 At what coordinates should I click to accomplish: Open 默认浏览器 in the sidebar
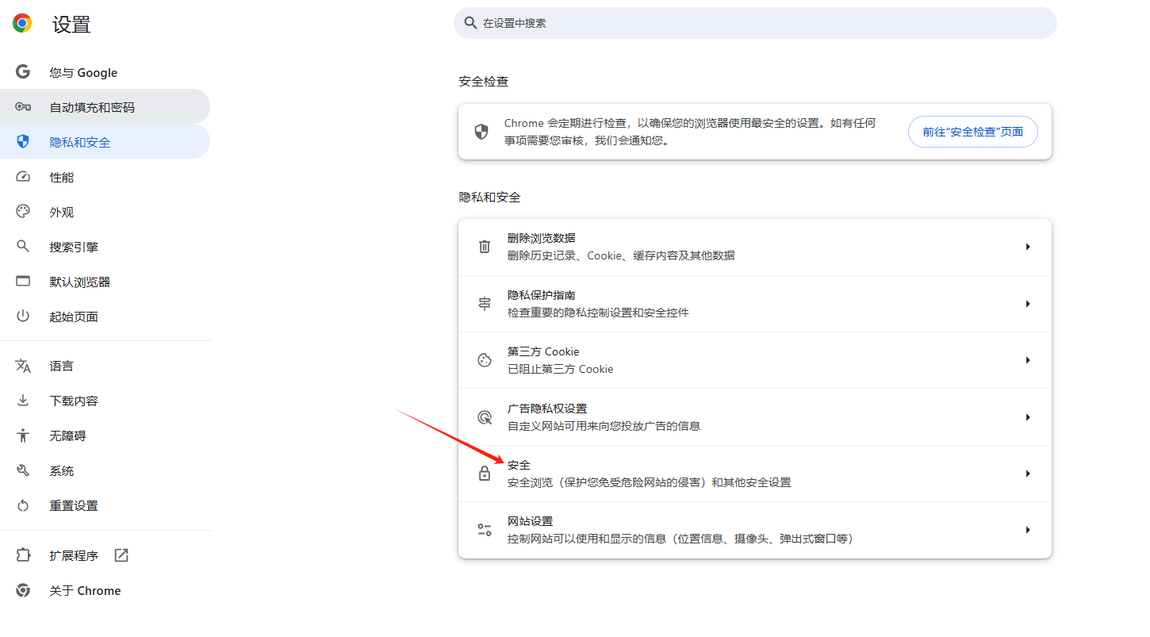pyautogui.click(x=105, y=282)
